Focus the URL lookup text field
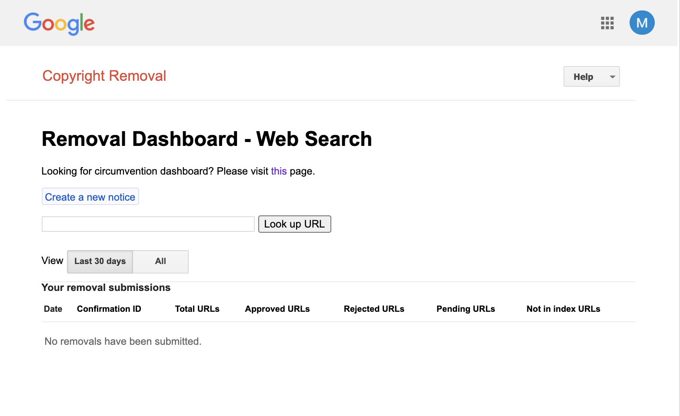 click(148, 224)
